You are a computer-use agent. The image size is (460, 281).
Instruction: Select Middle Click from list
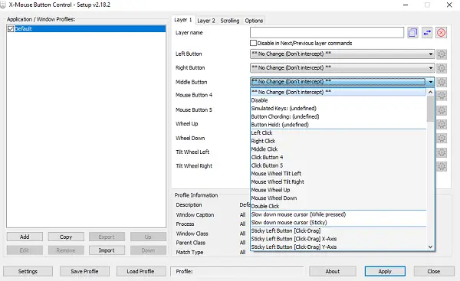(x=338, y=149)
